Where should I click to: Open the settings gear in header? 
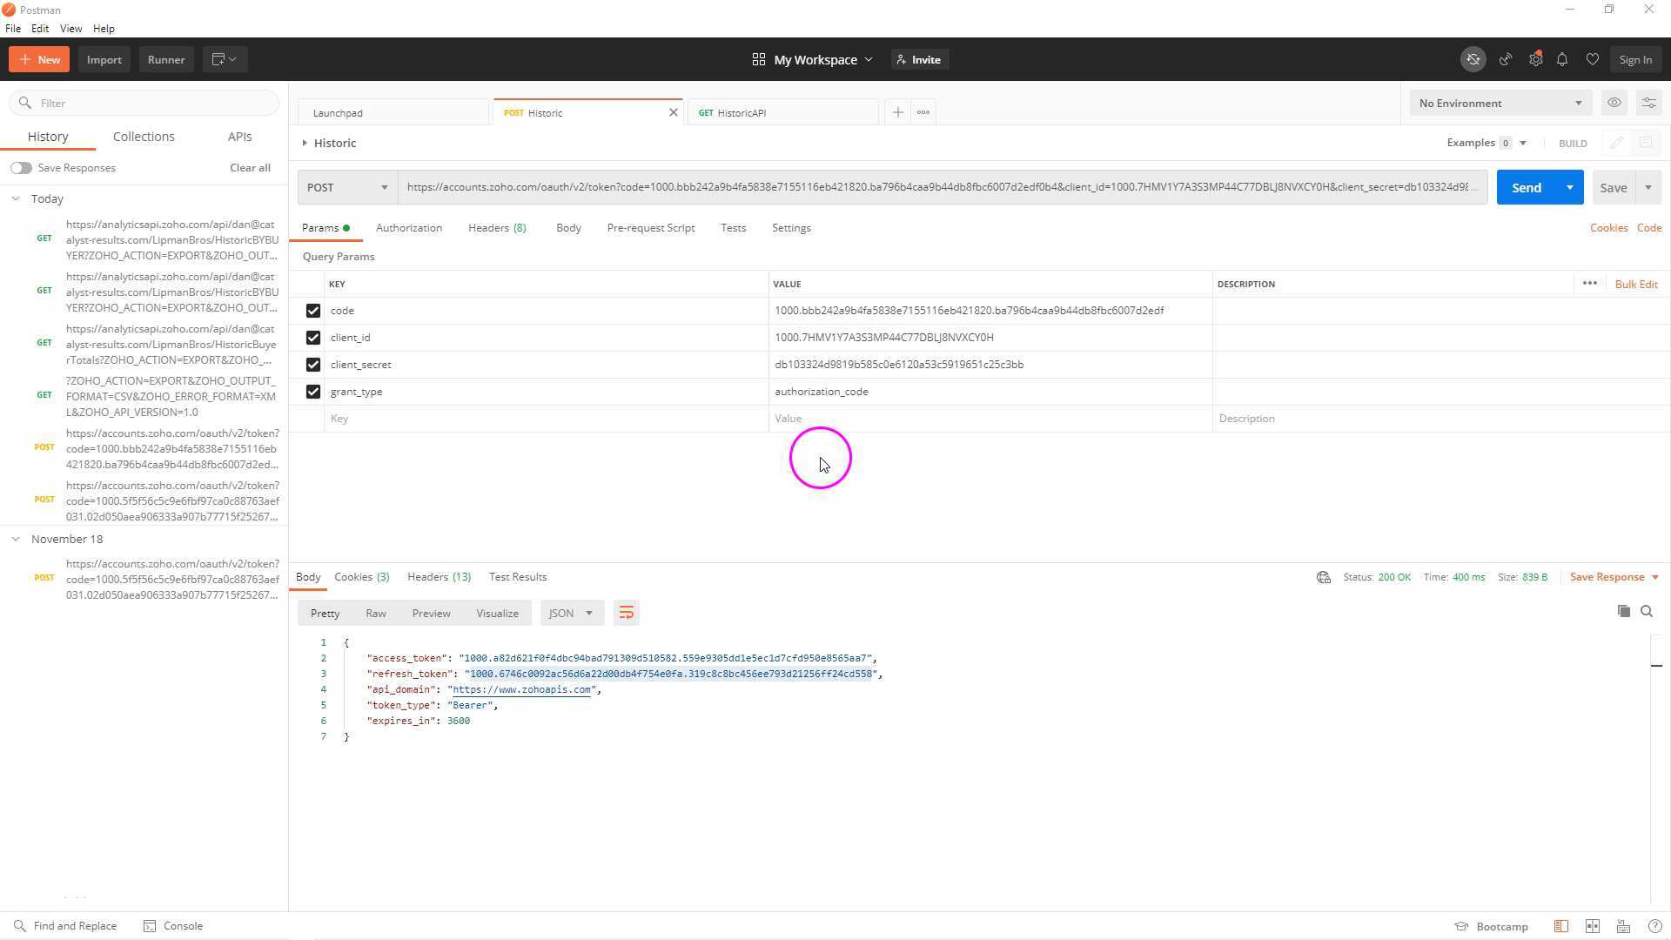1536,59
